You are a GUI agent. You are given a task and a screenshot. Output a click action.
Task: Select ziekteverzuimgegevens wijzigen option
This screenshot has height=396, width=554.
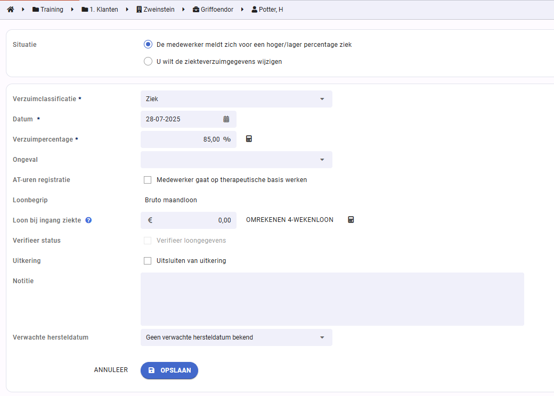point(148,61)
